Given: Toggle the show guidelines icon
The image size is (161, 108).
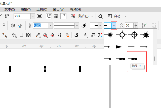Looking at the screenshot, I should [63, 16].
